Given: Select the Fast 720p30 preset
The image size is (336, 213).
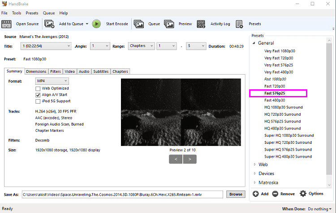Looking at the screenshot, I should [275, 86].
